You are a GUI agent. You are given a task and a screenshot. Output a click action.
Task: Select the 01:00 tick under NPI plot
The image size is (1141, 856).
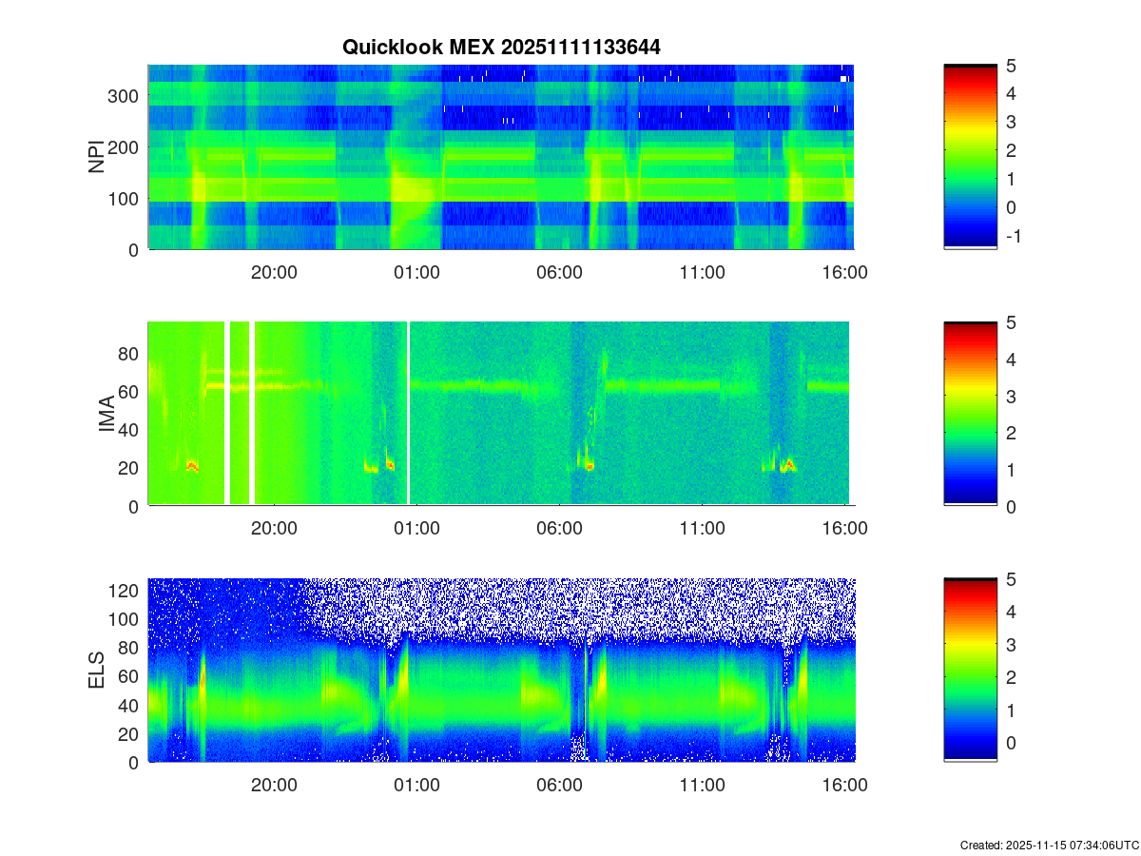tap(416, 273)
